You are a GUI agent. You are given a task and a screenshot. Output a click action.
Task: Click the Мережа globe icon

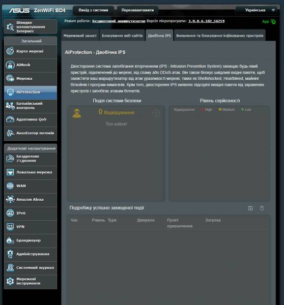(x=10, y=79)
